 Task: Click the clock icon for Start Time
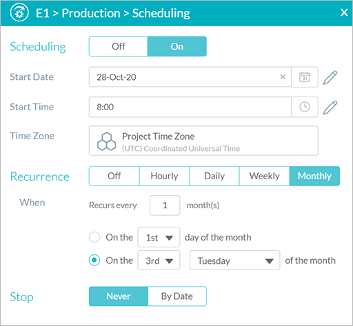point(305,107)
